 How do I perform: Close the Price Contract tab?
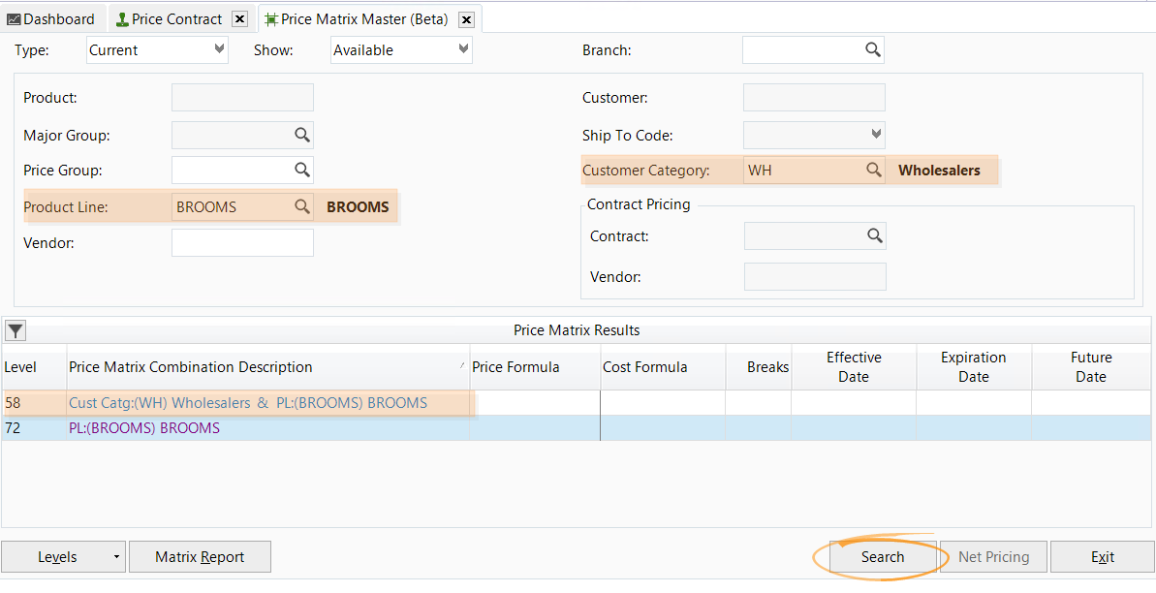(238, 18)
